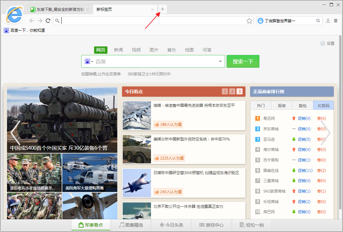The height and width of the screenshot is (232, 343).
Task: Show the next panel with right chevron
Action: 326,133
